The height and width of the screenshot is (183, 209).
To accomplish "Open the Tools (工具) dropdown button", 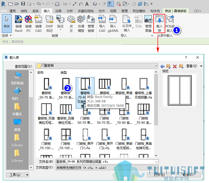I will [17, 175].
